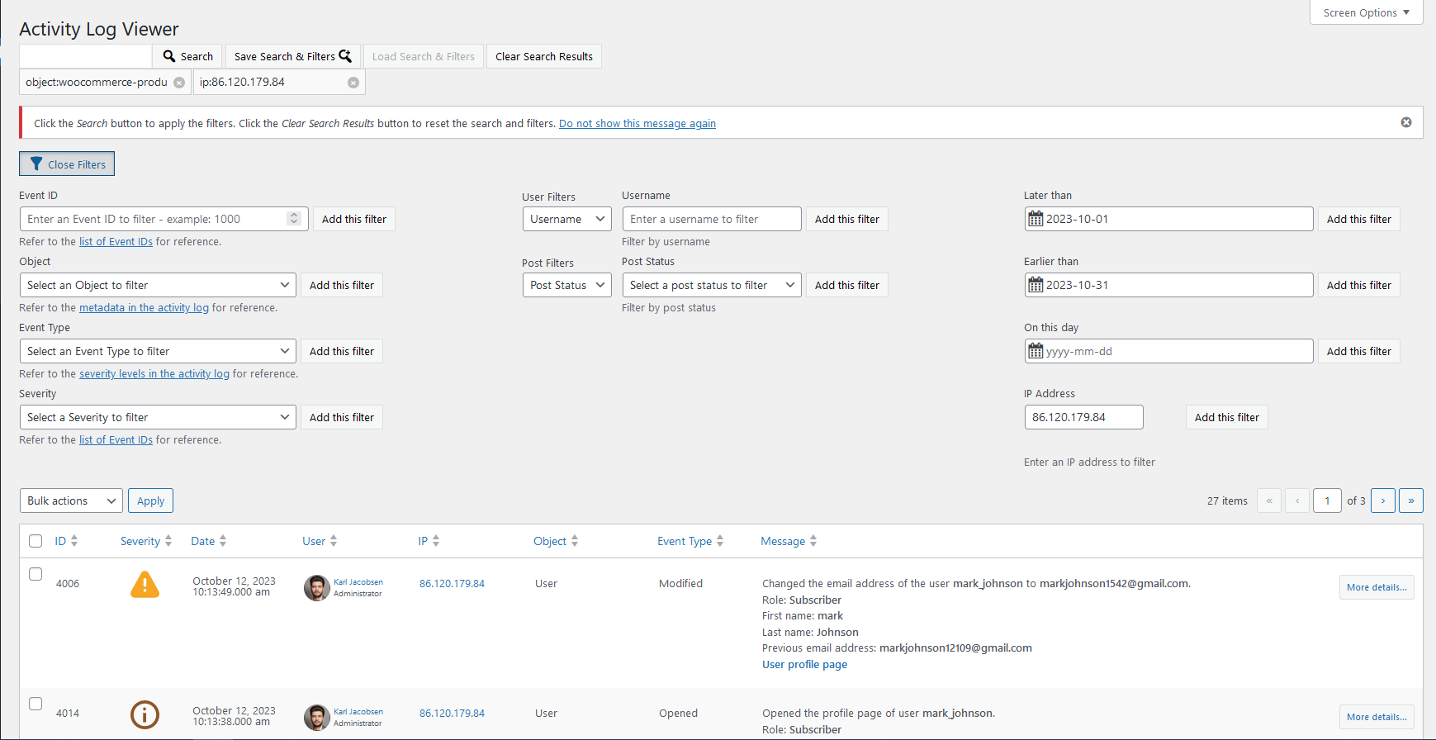This screenshot has height=740, width=1436.
Task: Add the On this day filter
Action: 1359,351
